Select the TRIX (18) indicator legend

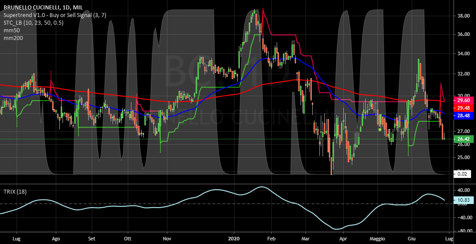[x=14, y=192]
